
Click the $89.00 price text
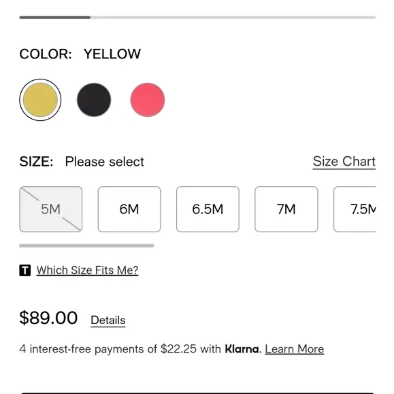point(48,318)
